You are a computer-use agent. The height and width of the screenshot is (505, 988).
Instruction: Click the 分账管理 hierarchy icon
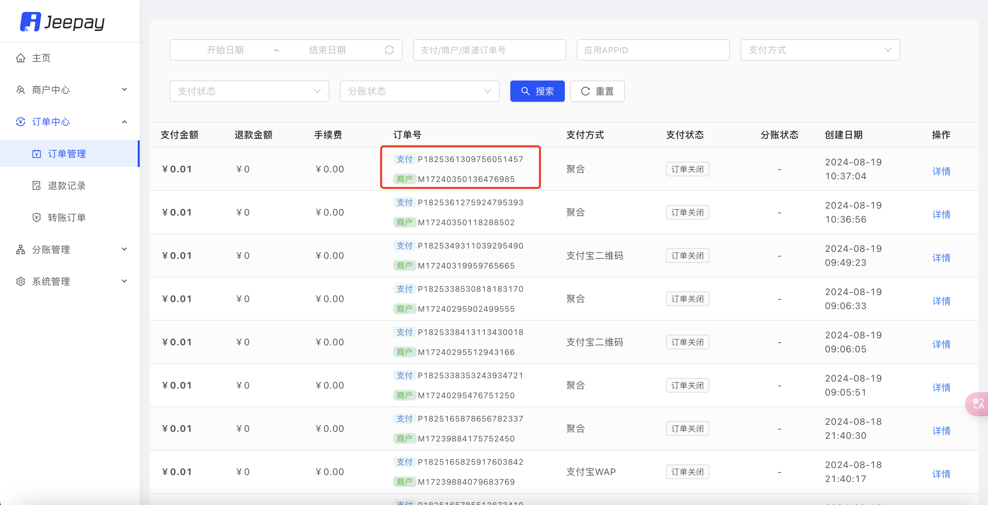point(21,250)
